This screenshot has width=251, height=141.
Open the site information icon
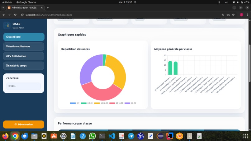click(22, 15)
